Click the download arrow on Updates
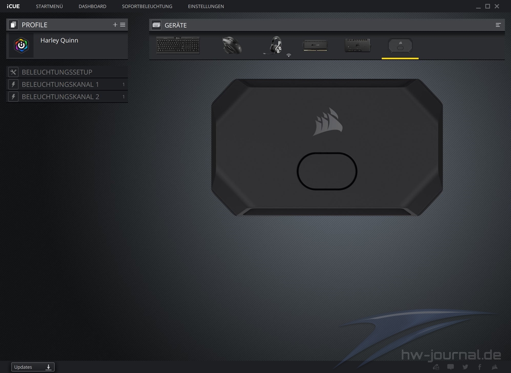 point(49,367)
